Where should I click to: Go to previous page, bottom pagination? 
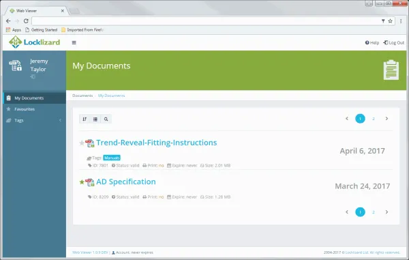pos(347,212)
